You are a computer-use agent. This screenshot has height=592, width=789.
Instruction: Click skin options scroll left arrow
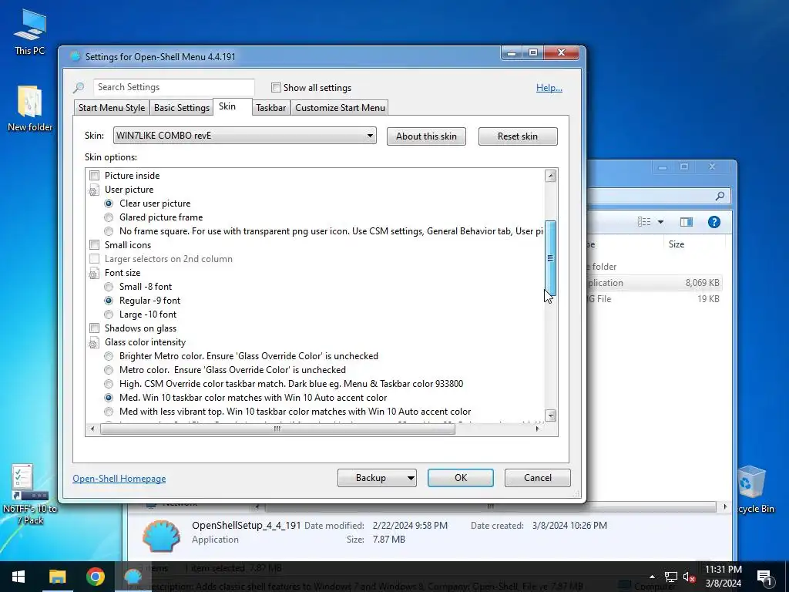coord(92,429)
